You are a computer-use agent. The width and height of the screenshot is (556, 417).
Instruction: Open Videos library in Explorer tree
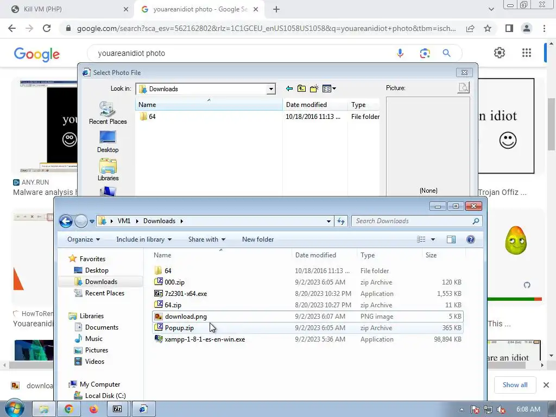point(94,361)
